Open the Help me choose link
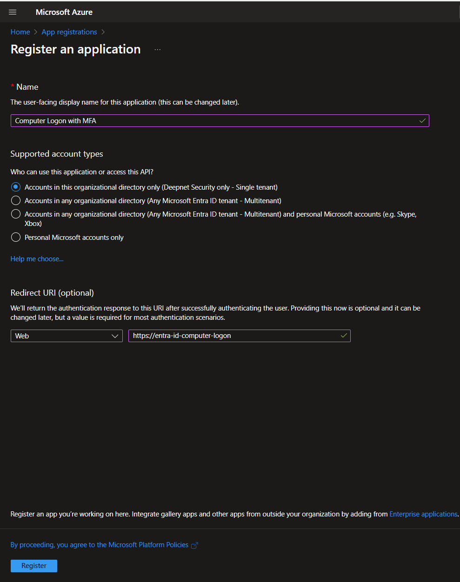The width and height of the screenshot is (460, 582). 37,259
